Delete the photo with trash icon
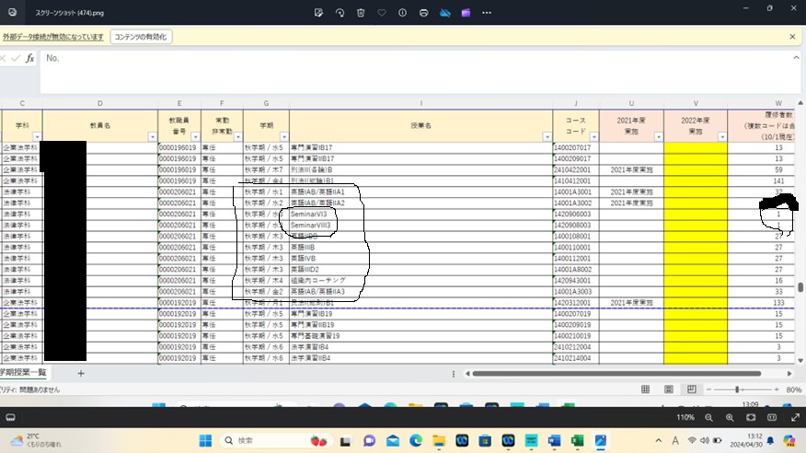Image resolution: width=806 pixels, height=453 pixels. click(x=361, y=13)
